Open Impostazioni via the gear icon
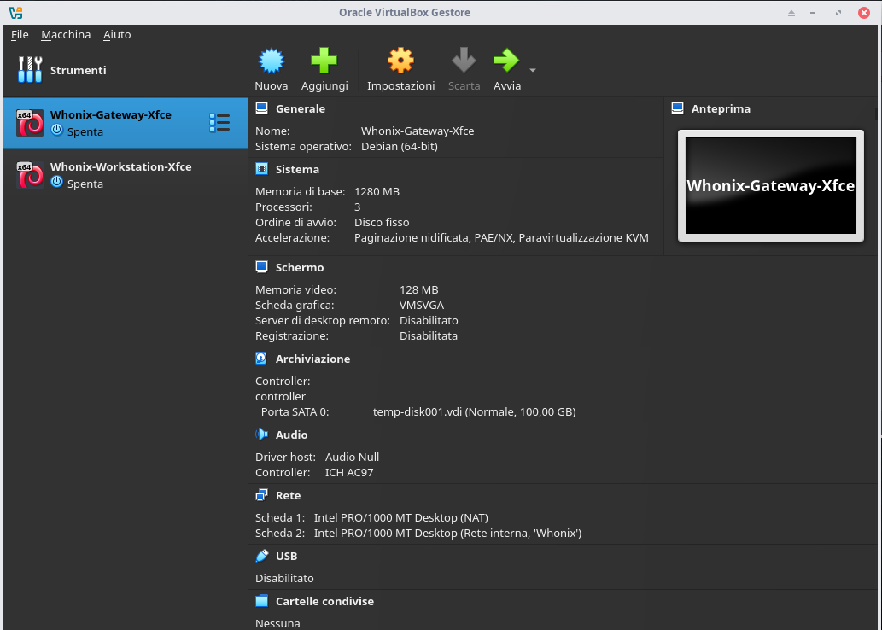882x630 pixels. (400, 61)
